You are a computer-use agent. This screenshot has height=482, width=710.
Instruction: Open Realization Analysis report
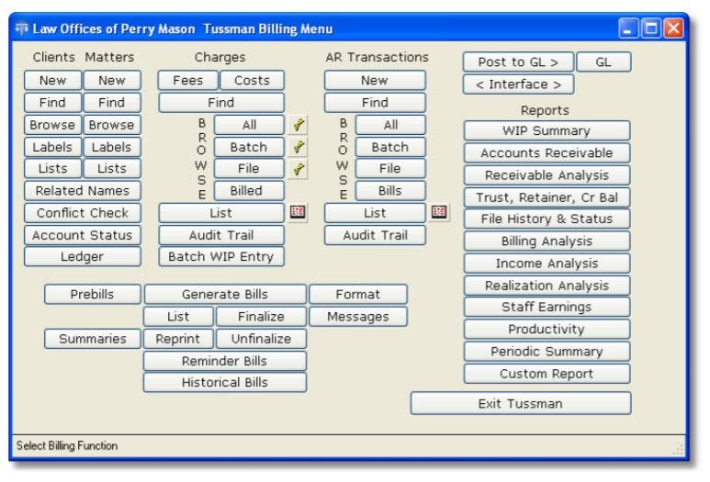point(547,286)
